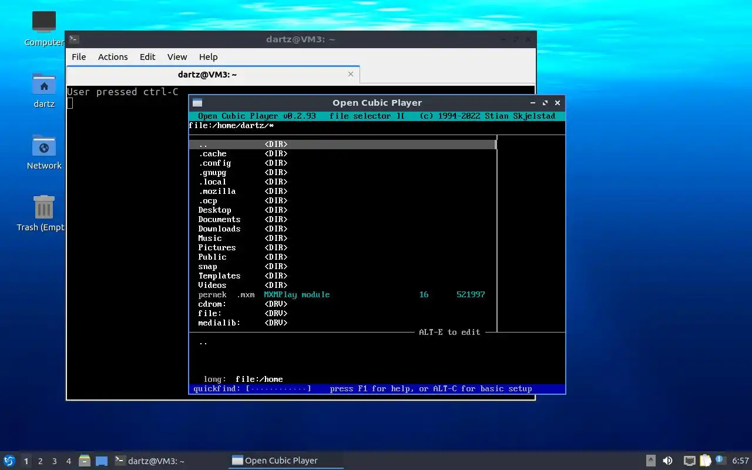Select the Videos directory entry
This screenshot has height=470, width=752.
[x=343, y=286]
